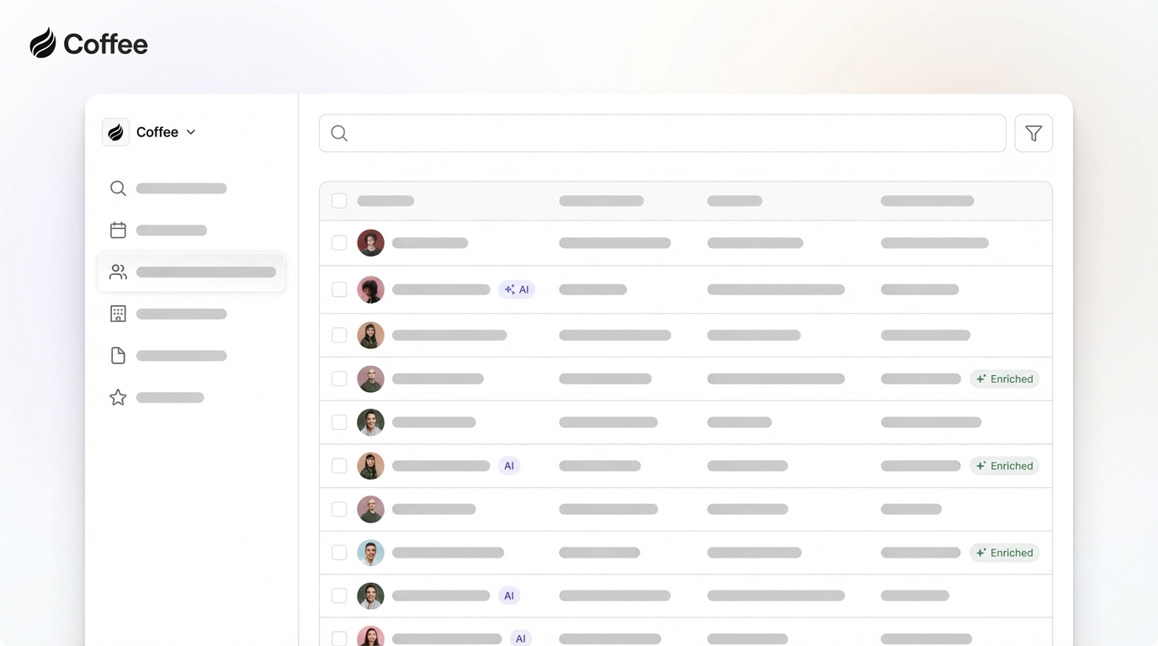1158x646 pixels.
Task: Open the AI badge on the second row
Action: pyautogui.click(x=517, y=289)
